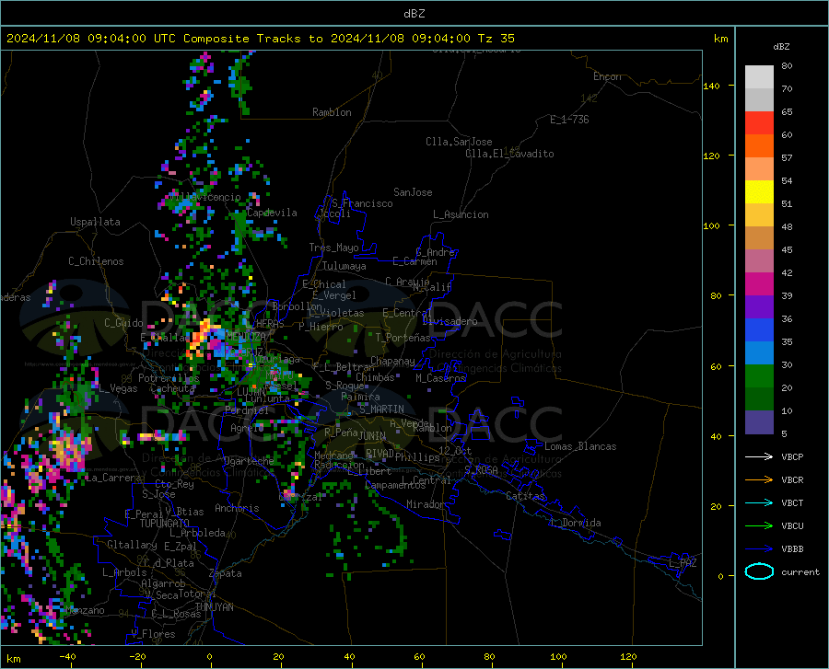Click the Capdevila label
The width and height of the screenshot is (829, 669).
click(272, 213)
